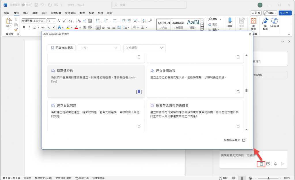Click the zoom slider in status bar
This screenshot has width=295, height=180.
[268, 178]
